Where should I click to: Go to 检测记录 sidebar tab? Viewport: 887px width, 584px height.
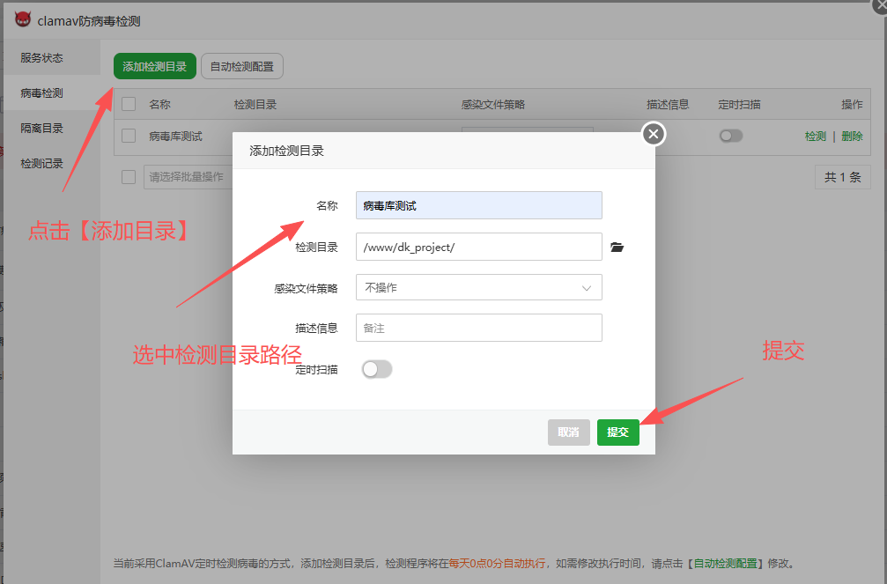[42, 164]
